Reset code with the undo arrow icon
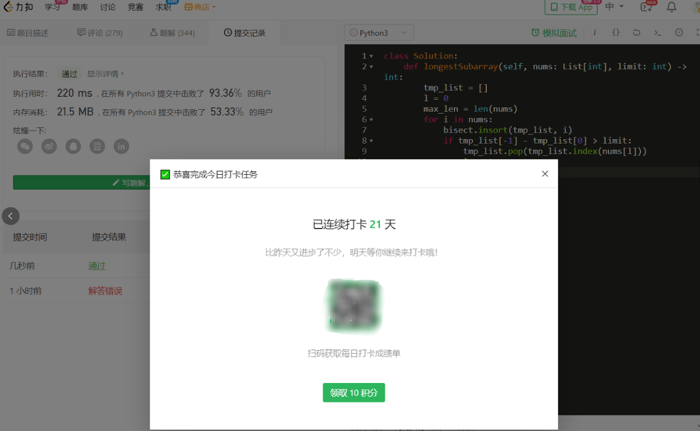Screen dimensions: 700x431 click(636, 33)
